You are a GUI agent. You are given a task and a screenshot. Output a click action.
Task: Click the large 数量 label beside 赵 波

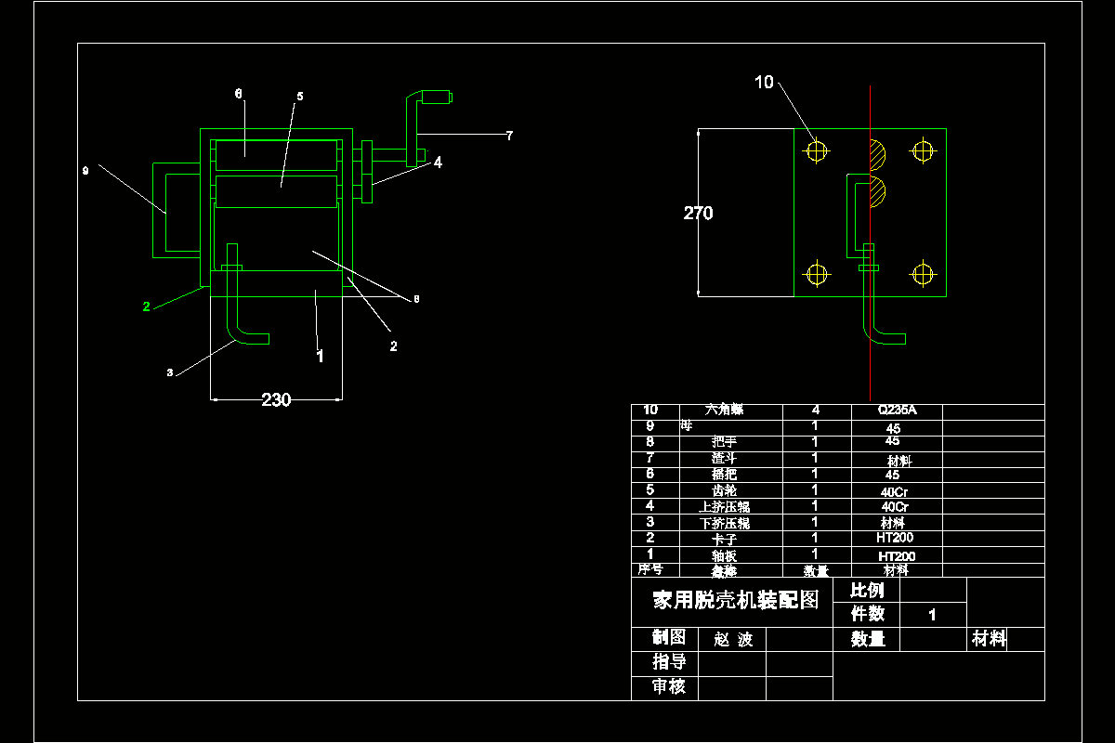(x=868, y=639)
